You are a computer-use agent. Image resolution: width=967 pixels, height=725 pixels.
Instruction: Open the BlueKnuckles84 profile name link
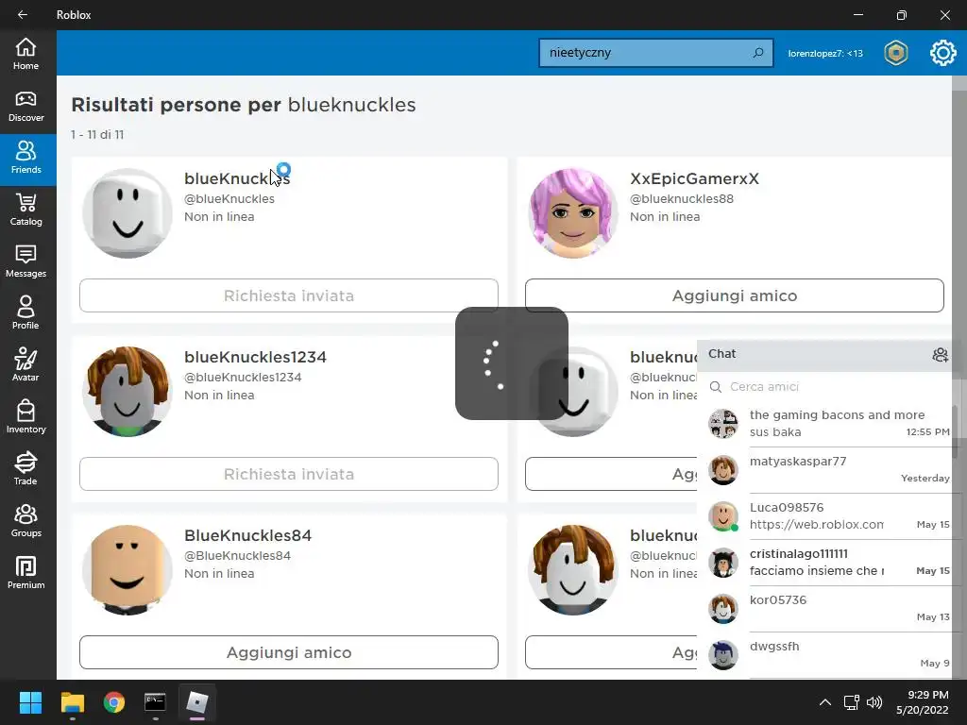click(248, 535)
